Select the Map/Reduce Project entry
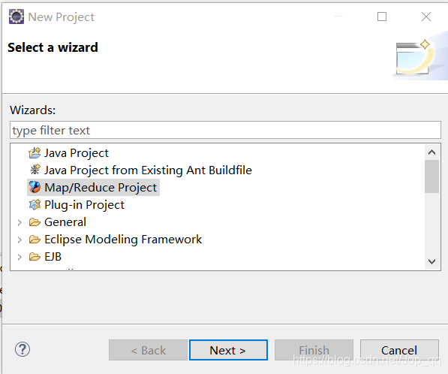This screenshot has height=374, width=448. 101,188
